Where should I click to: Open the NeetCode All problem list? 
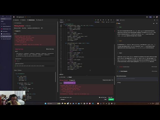[x=20, y=17]
